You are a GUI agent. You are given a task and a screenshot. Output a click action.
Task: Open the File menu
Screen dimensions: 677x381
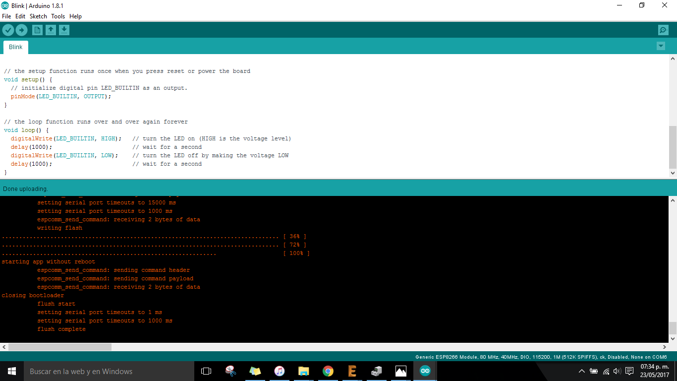6,16
